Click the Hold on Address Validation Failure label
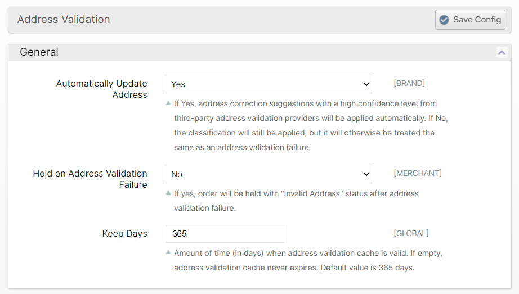Viewport: 519px width, 294px height. point(90,179)
